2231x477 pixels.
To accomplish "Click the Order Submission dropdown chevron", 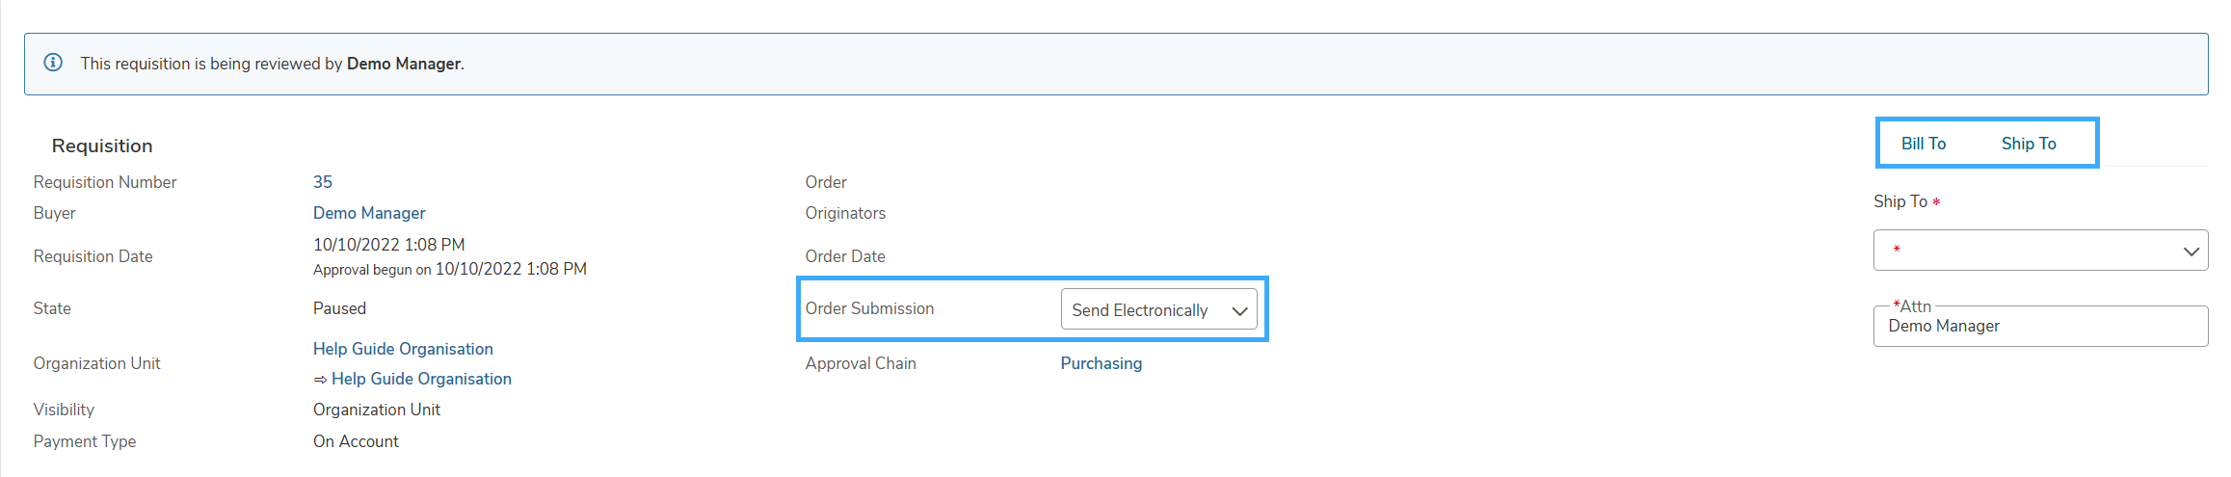I will pyautogui.click(x=1239, y=310).
